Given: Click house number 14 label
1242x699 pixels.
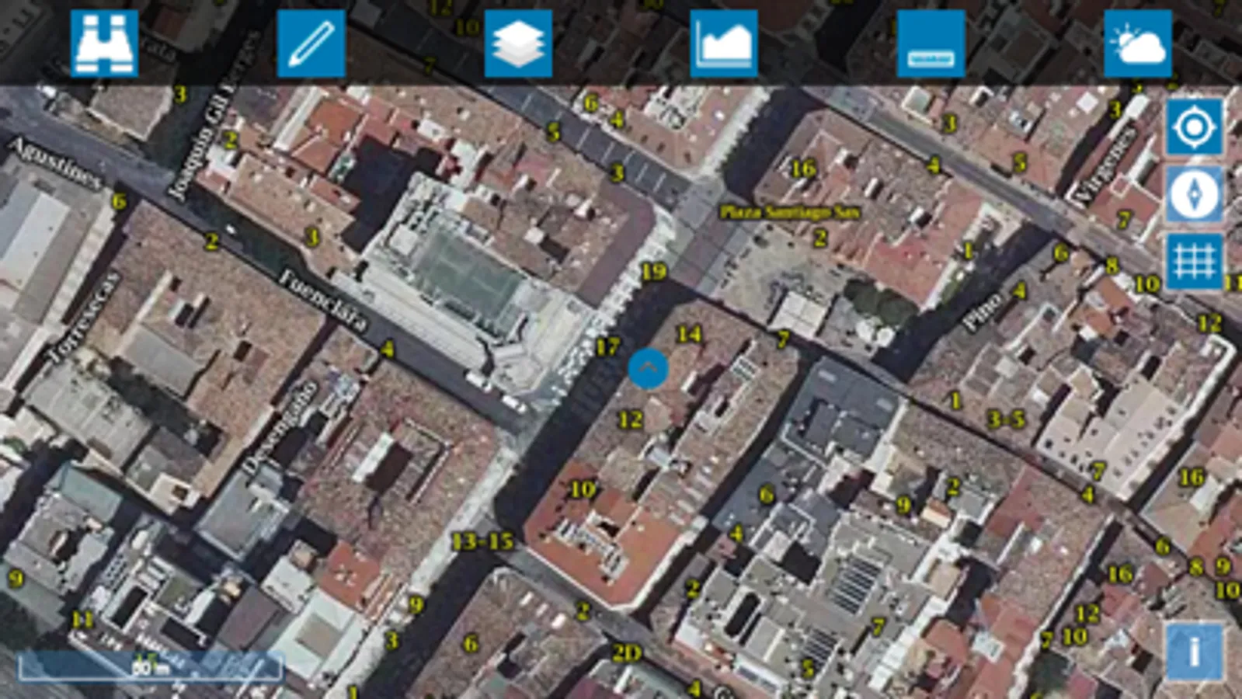Looking at the screenshot, I should [x=688, y=334].
